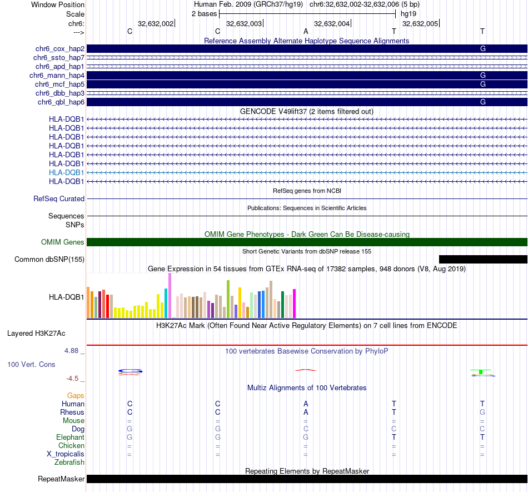This screenshot has height=492, width=528.
Task: Click the Human species label
Action: tap(73, 404)
